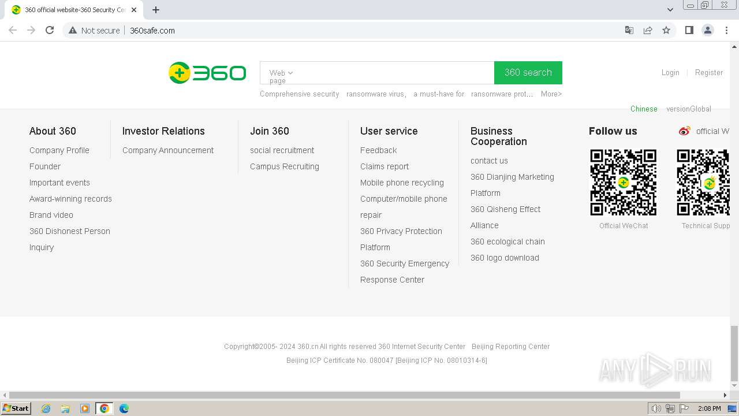Open Chrome's three-dot menu
Image resolution: width=739 pixels, height=416 pixels.
coord(726,30)
